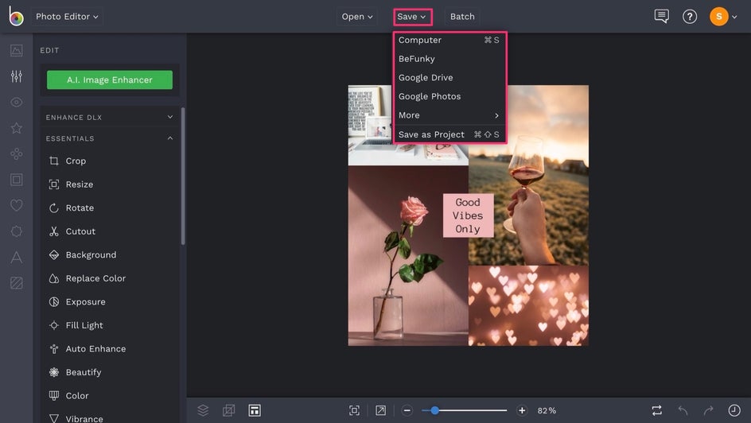The height and width of the screenshot is (423, 751).
Task: Select the Vibrance tool
Action: [110, 417]
